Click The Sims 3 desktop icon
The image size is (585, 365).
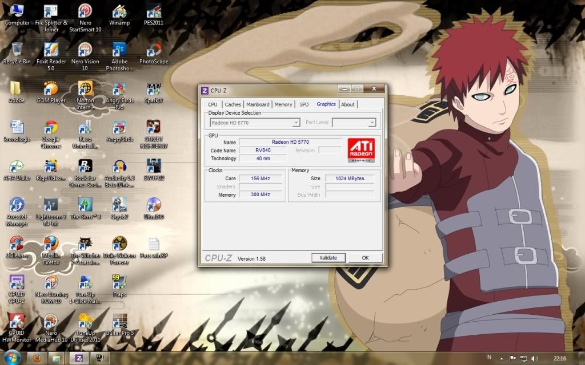point(85,209)
